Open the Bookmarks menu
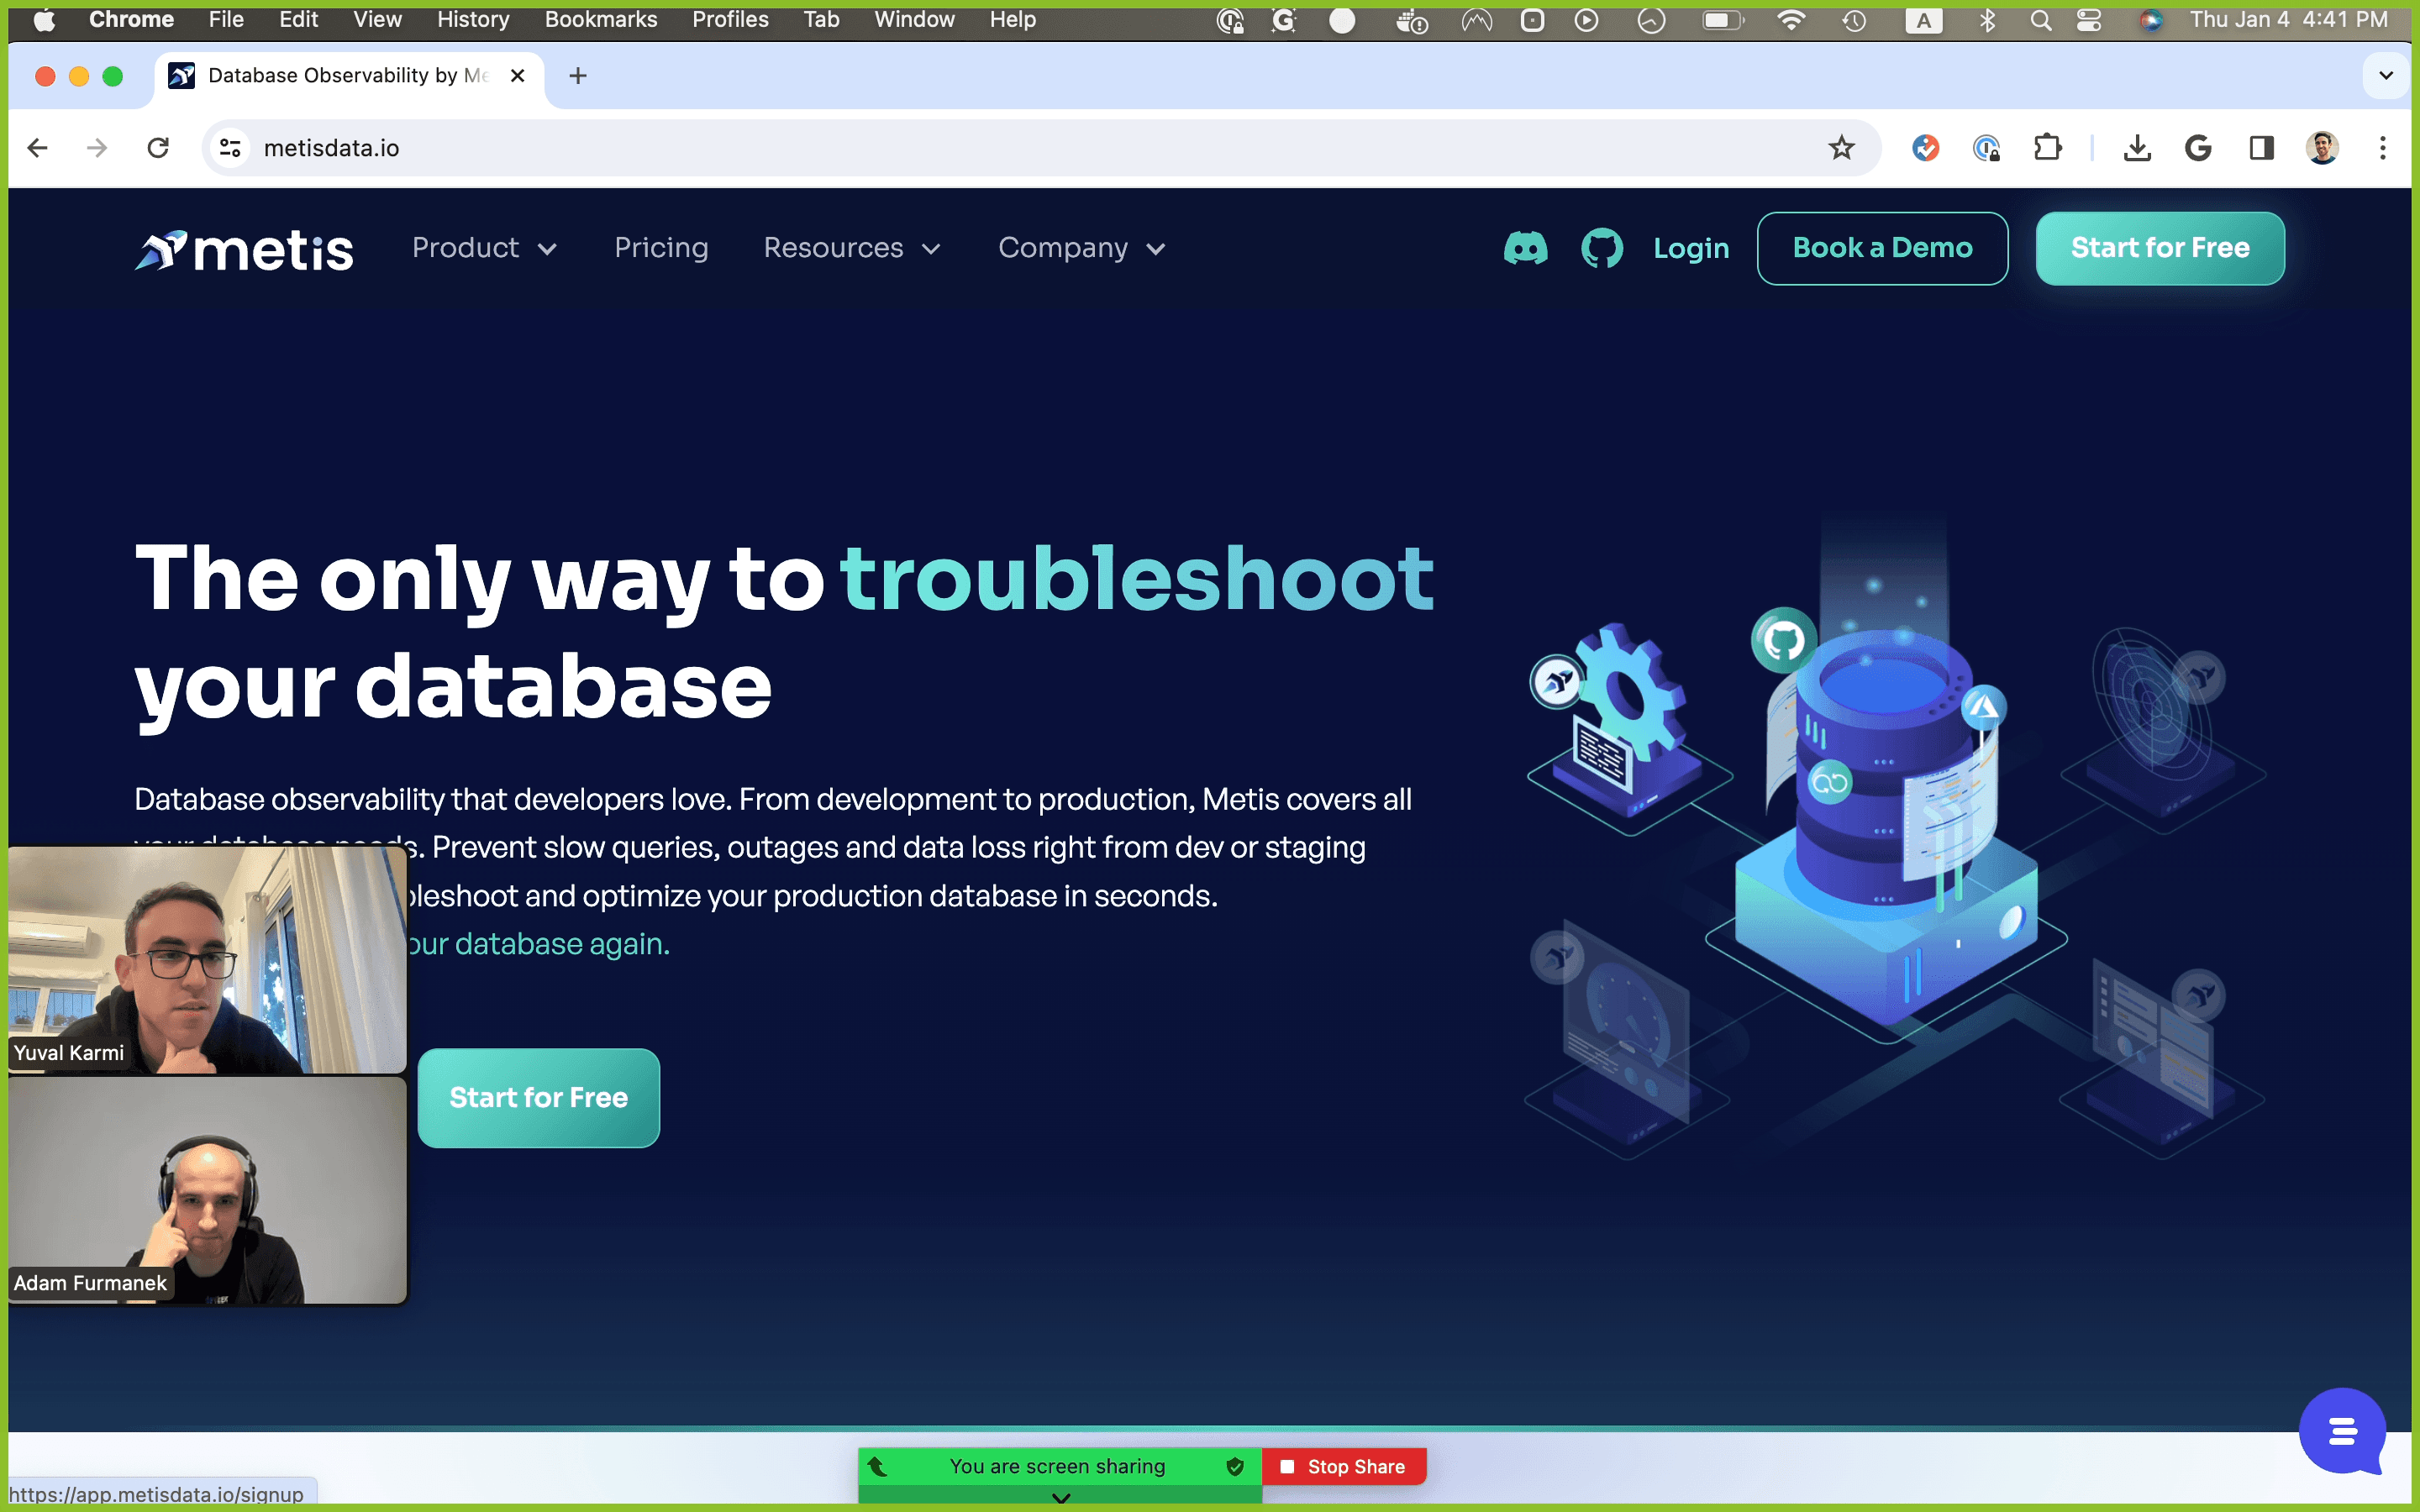This screenshot has height=1512, width=2420. point(601,20)
